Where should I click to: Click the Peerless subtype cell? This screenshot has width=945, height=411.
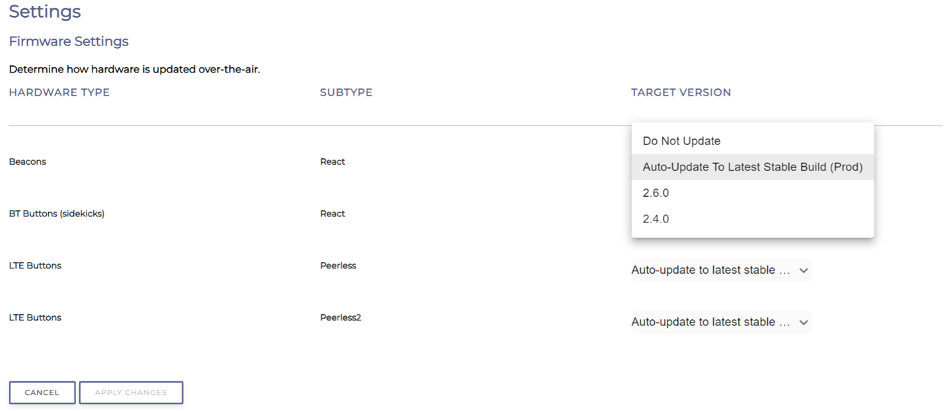point(338,265)
